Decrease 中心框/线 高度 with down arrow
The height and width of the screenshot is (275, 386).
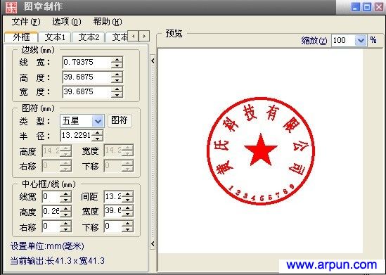click(65, 215)
